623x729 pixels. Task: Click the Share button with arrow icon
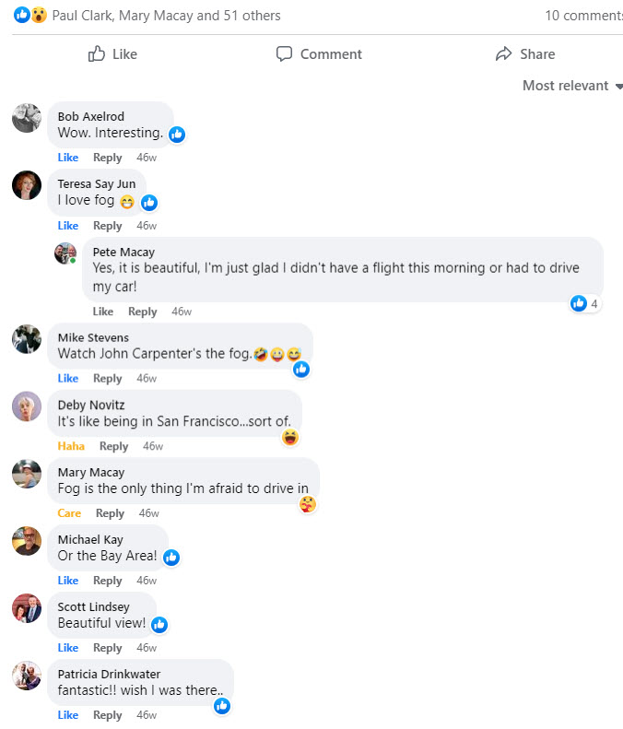[525, 54]
